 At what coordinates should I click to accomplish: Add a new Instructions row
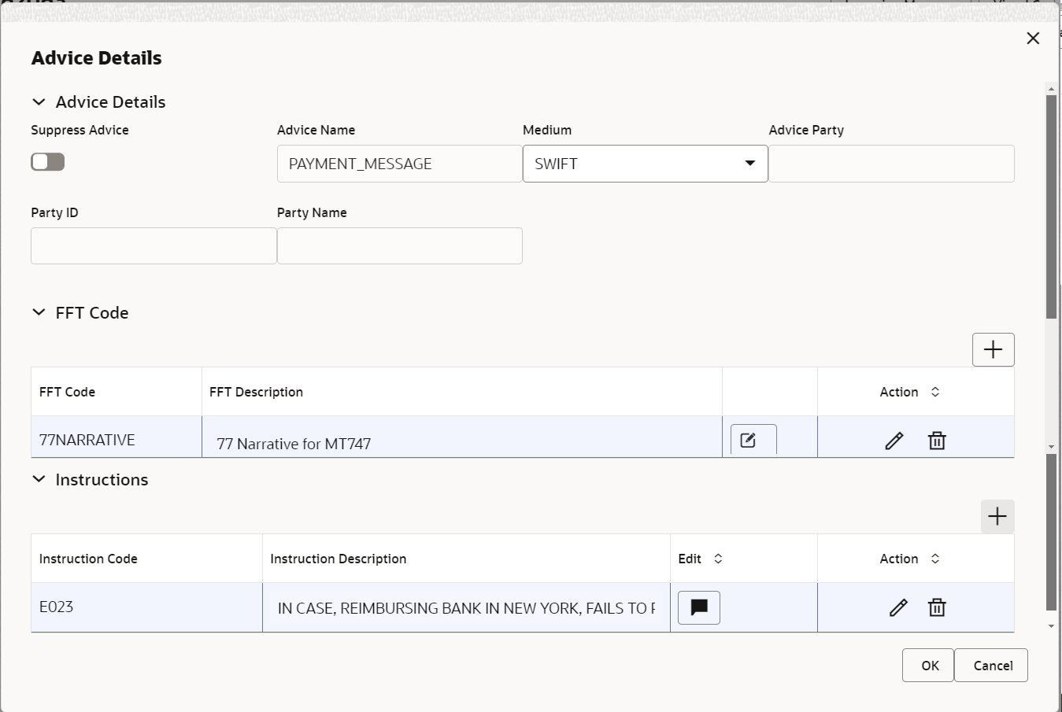(x=997, y=516)
